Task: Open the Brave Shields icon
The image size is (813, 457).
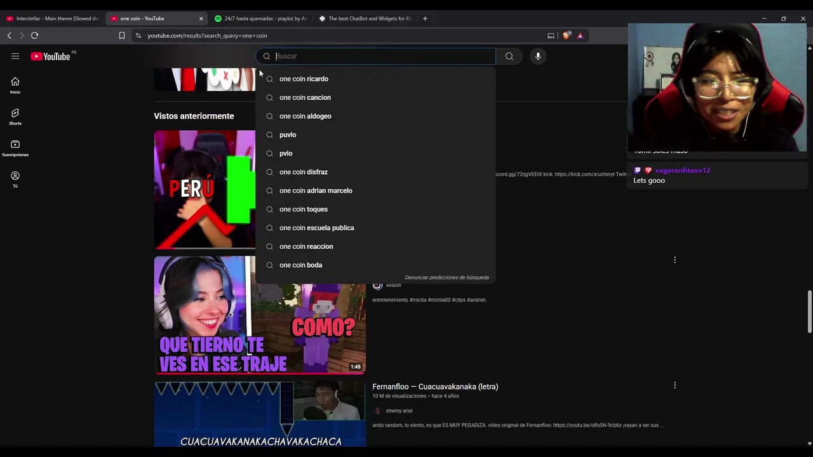Action: (x=567, y=36)
